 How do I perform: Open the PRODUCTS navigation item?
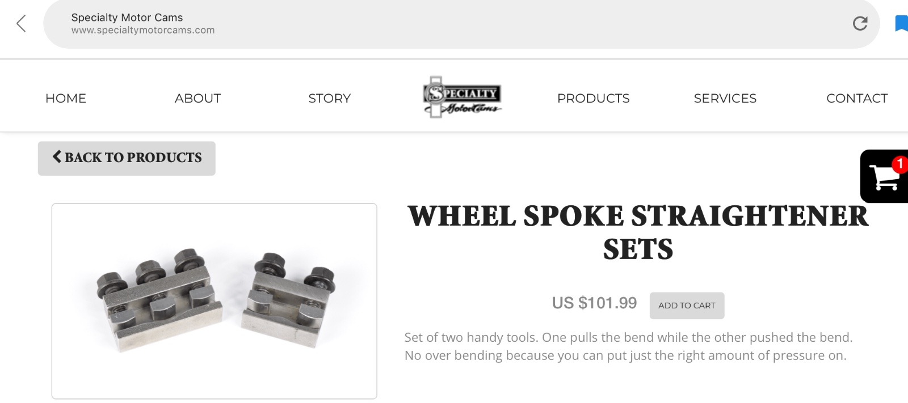(x=593, y=99)
